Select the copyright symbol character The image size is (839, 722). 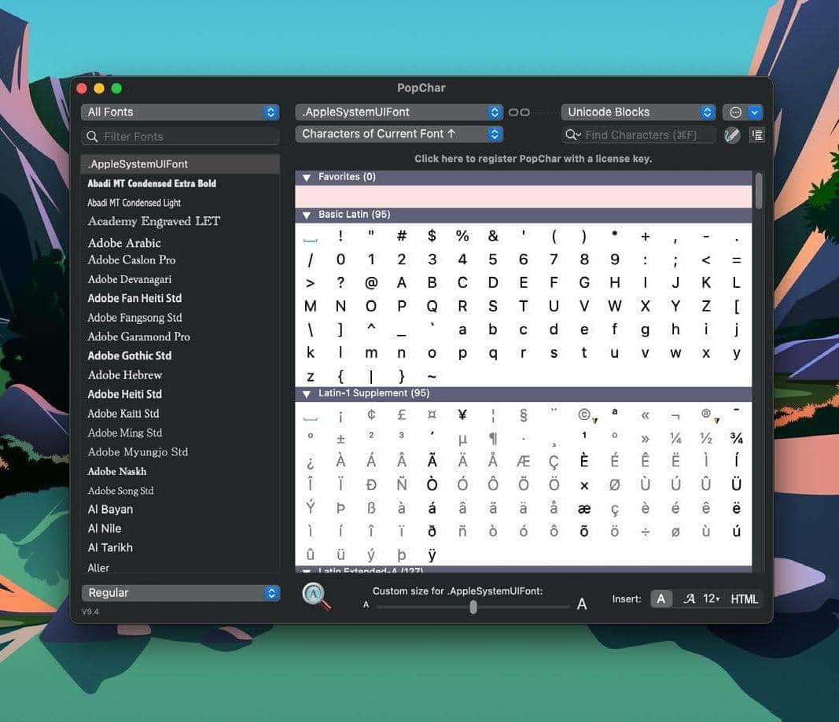(584, 414)
